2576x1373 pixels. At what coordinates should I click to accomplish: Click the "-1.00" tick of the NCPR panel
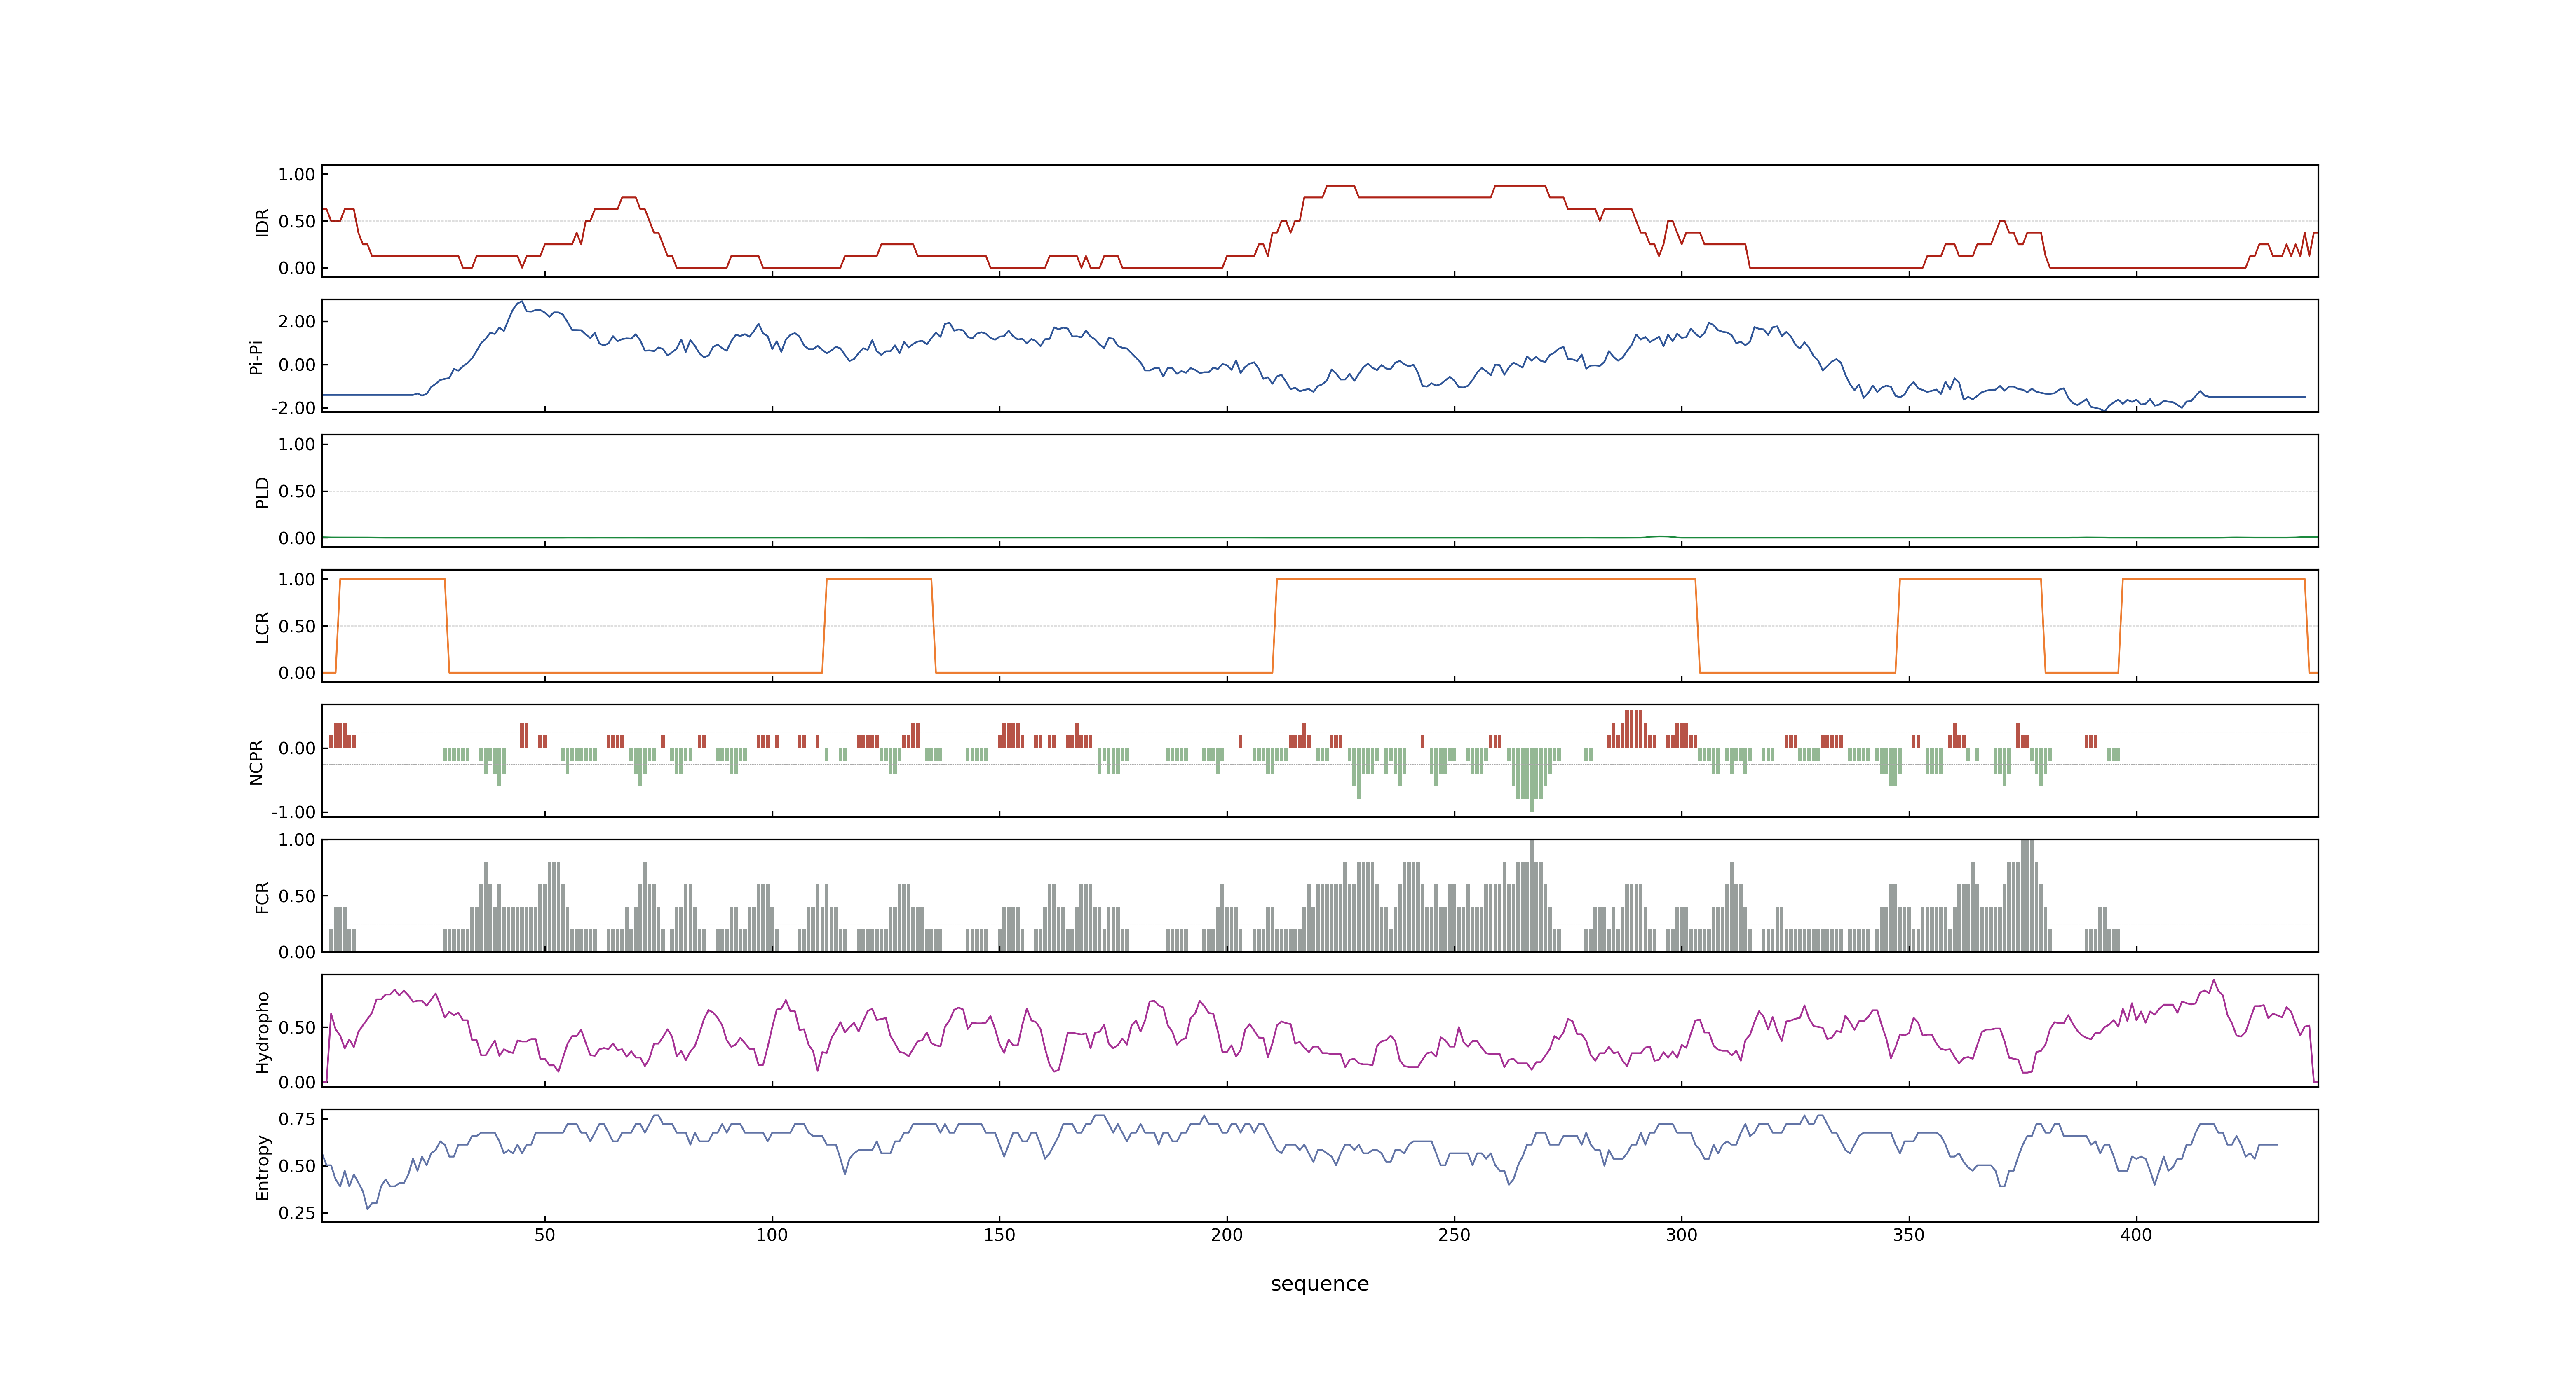point(293,812)
